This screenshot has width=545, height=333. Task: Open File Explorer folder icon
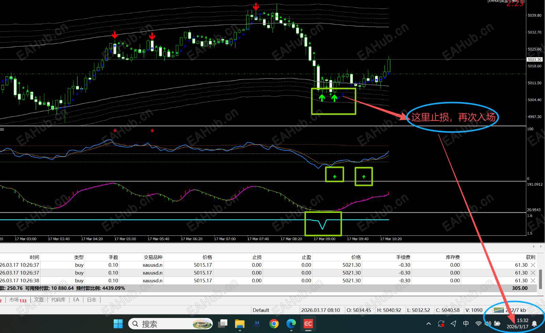(x=240, y=324)
